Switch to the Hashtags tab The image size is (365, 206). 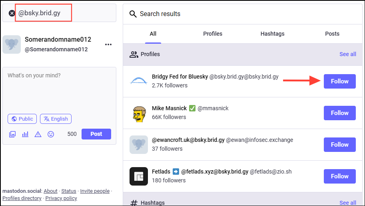[x=272, y=34]
